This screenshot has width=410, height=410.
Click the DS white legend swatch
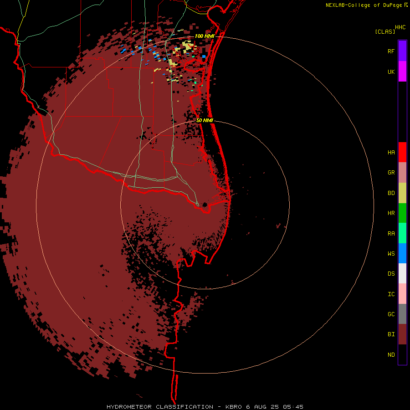pyautogui.click(x=402, y=273)
